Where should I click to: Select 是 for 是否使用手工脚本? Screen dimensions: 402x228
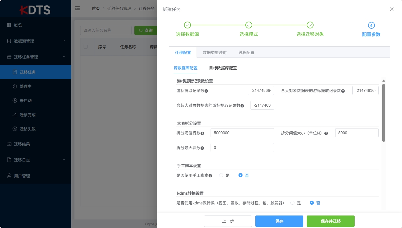pos(221,175)
